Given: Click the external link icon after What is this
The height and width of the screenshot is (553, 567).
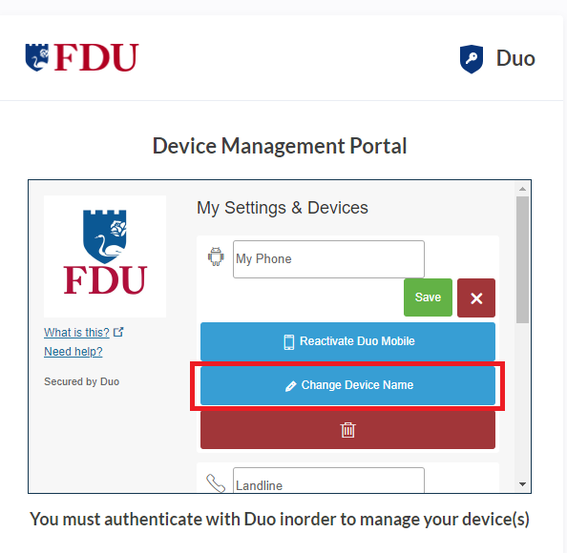Looking at the screenshot, I should point(118,332).
